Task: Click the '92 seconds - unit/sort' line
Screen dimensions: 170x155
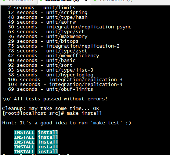Action: 40,65
